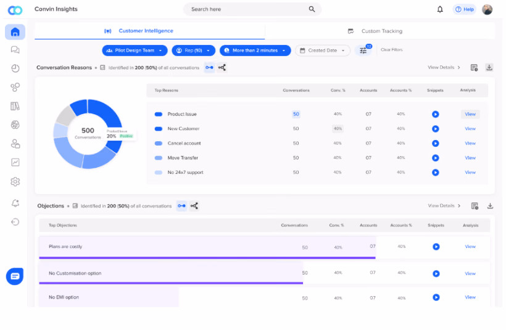Viewport: 506px width, 330px height.
Task: Play snippet for Product Issue
Action: 435,114
